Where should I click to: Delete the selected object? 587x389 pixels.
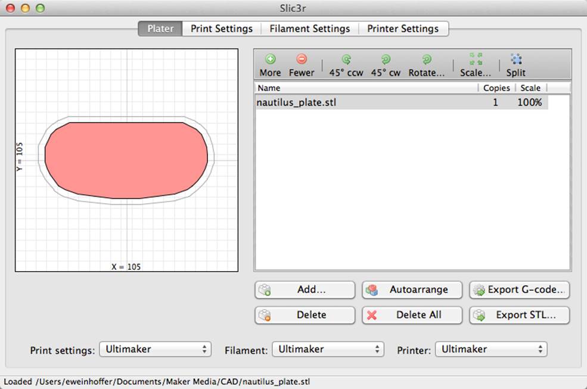click(x=305, y=315)
